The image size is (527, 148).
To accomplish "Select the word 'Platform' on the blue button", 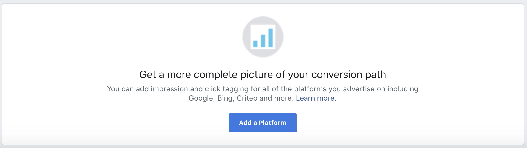I will [x=272, y=123].
